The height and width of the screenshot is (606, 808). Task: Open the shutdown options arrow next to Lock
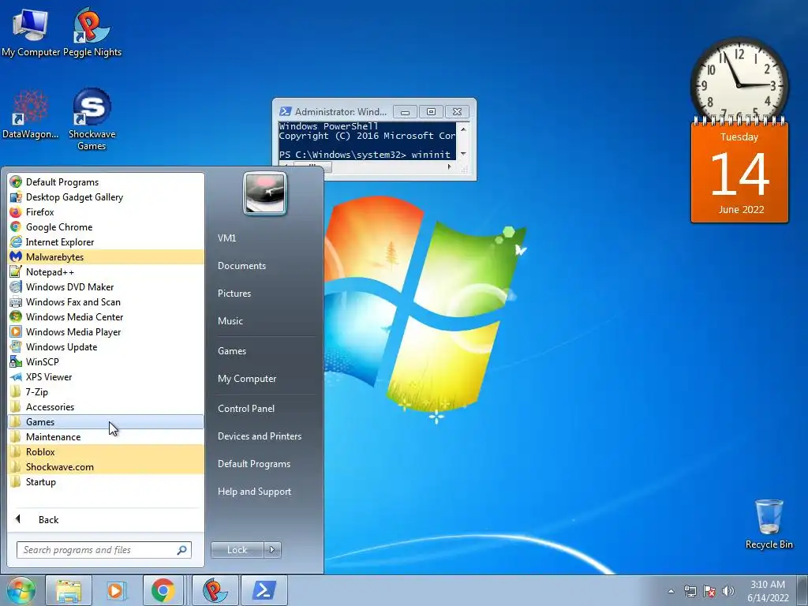[272, 550]
